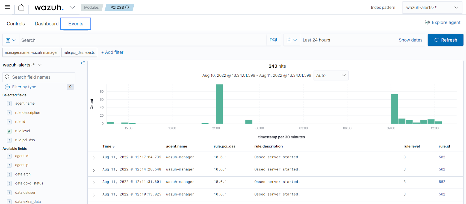
Task: Open the Auto interval dropdown
Action: pyautogui.click(x=331, y=75)
